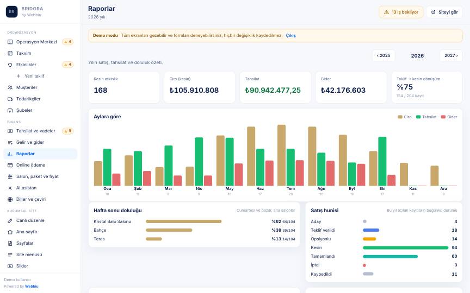The image size is (470, 293).
Task: Click the plus icon beside Yeni teklif
Action: [x=18, y=76]
